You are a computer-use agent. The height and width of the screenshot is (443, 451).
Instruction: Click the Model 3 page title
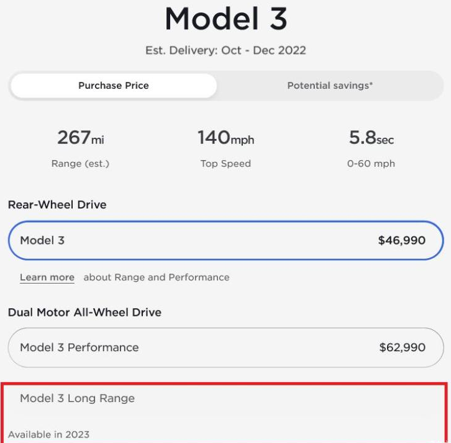[225, 19]
